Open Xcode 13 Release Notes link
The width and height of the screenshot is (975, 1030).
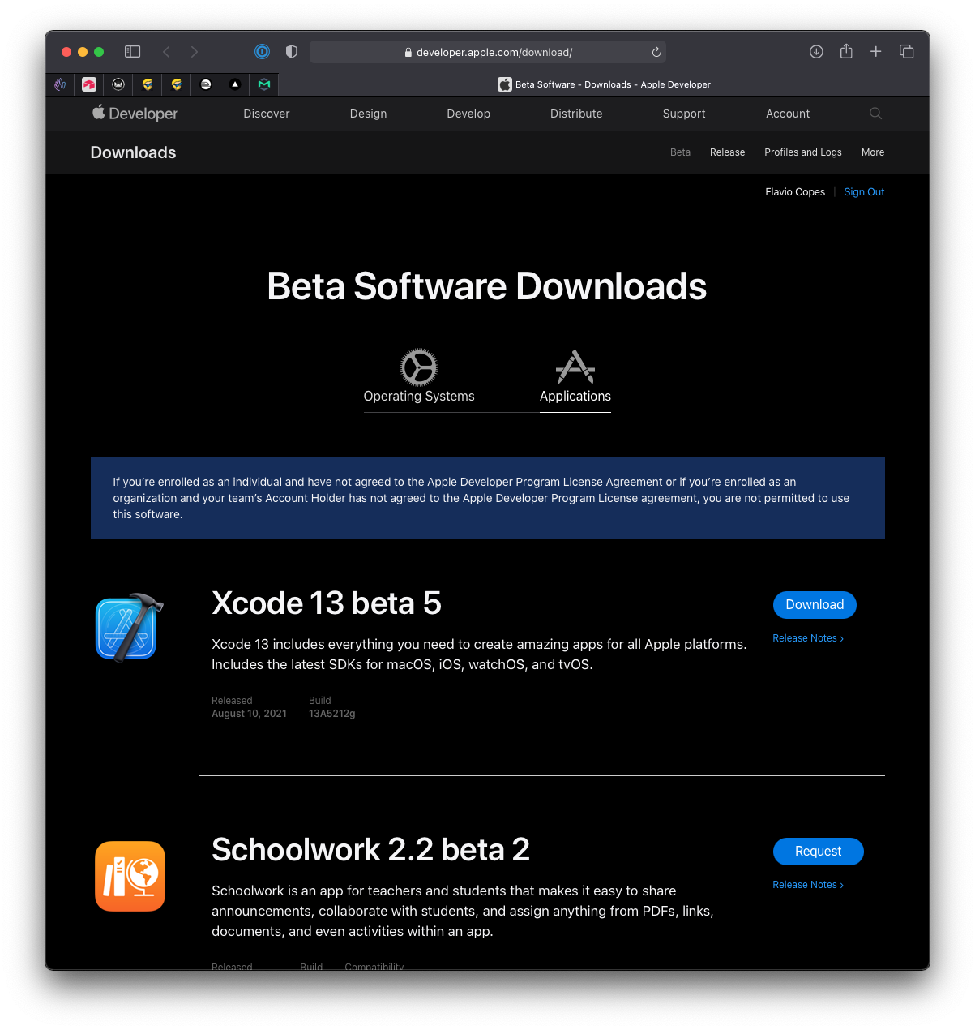click(807, 638)
